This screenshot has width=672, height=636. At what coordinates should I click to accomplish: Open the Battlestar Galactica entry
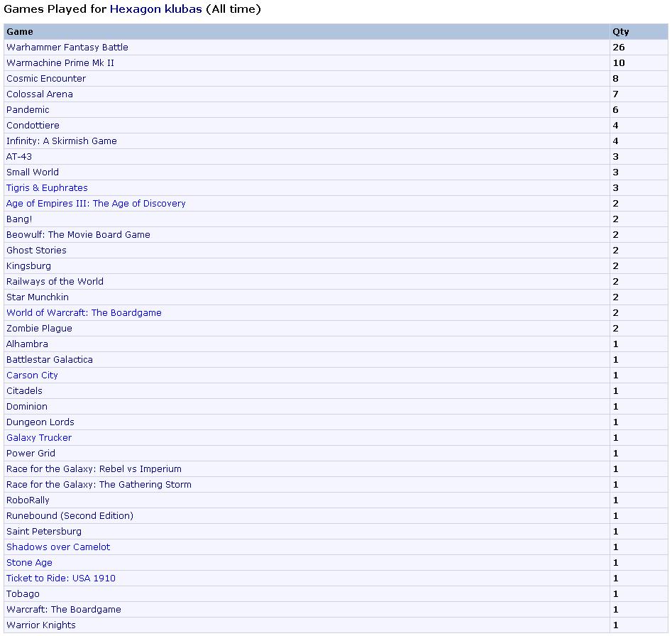coord(50,360)
